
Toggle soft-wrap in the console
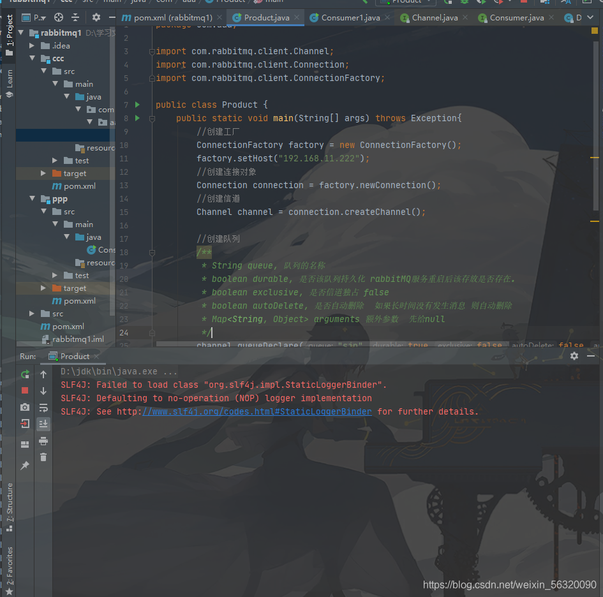point(43,408)
